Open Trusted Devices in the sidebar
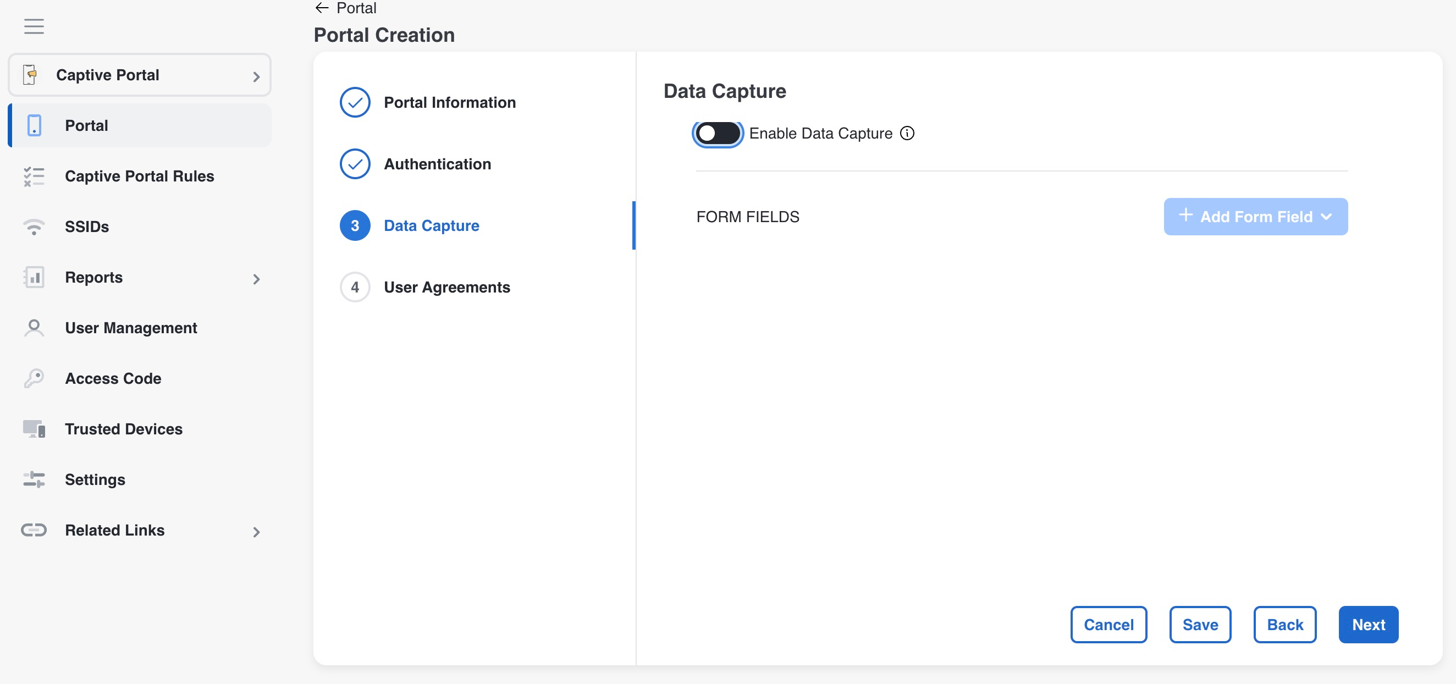This screenshot has height=684, width=1456. pos(140,429)
